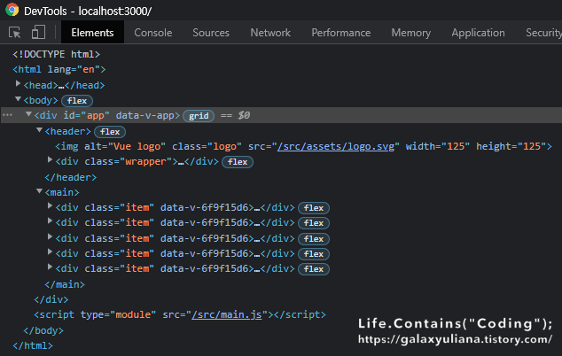This screenshot has width=562, height=356.
Task: Click the id="app" attribute
Action: tap(86, 115)
